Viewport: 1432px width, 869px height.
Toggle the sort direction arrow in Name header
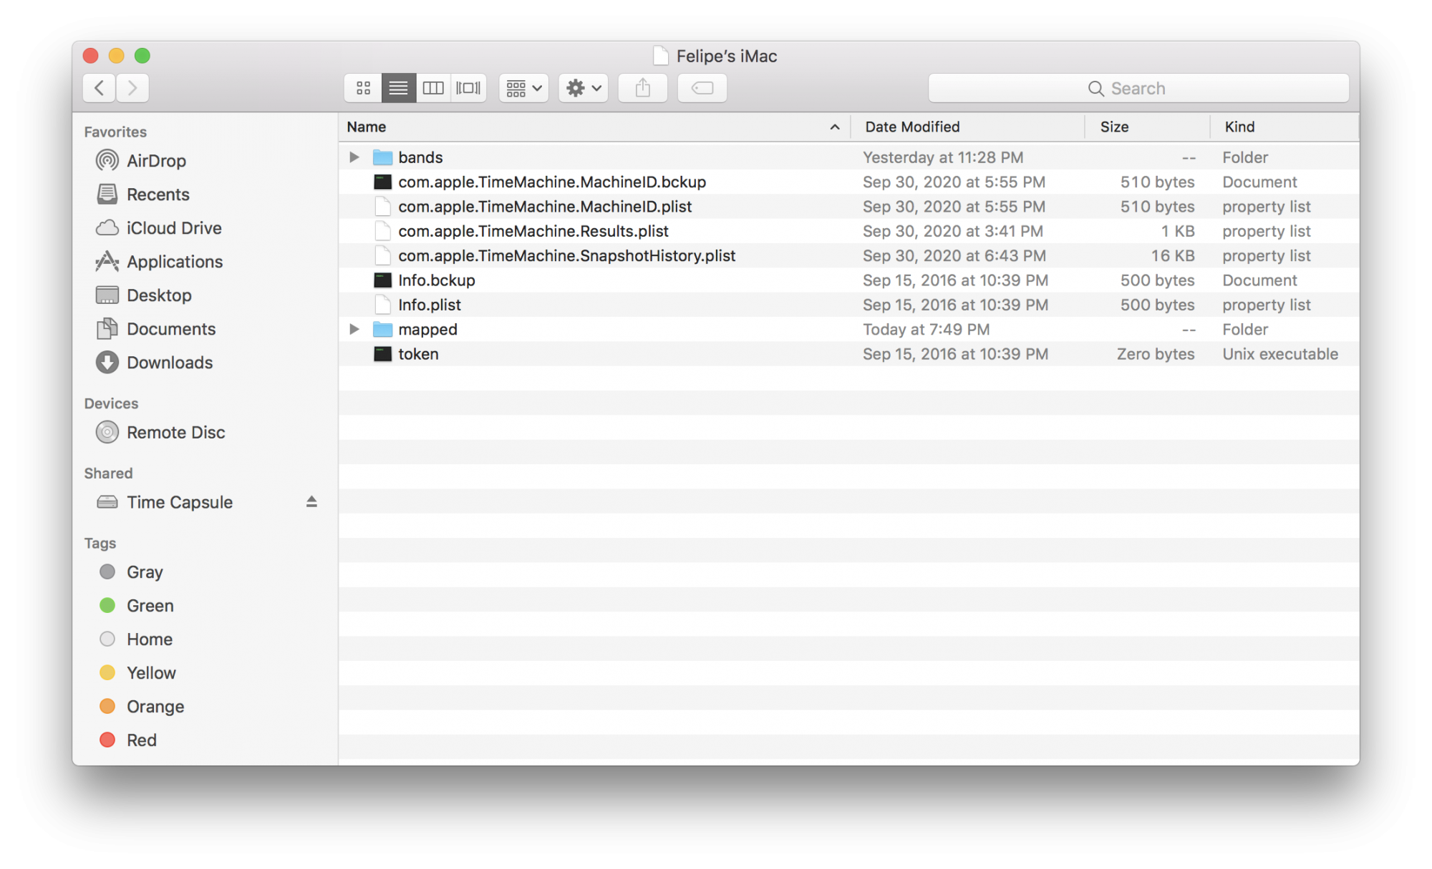pyautogui.click(x=834, y=127)
